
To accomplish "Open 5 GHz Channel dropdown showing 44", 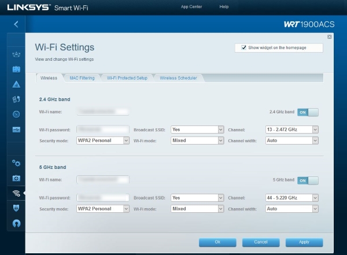I will click(x=292, y=198).
